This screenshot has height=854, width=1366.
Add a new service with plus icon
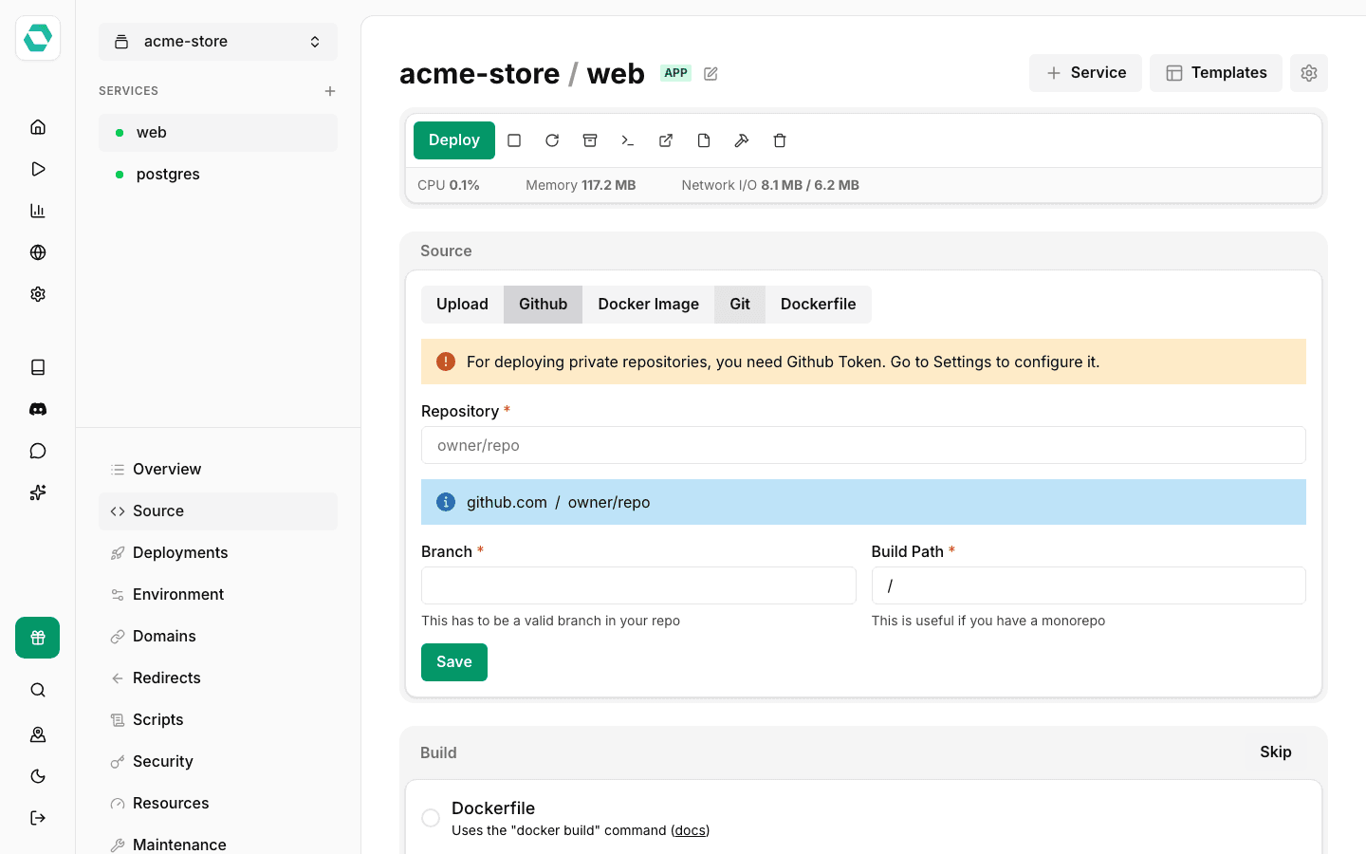(x=330, y=91)
